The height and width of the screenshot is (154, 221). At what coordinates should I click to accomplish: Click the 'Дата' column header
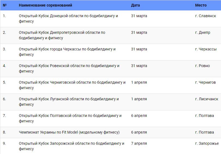(135, 5)
